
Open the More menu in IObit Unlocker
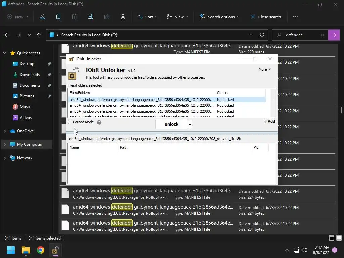click(265, 69)
